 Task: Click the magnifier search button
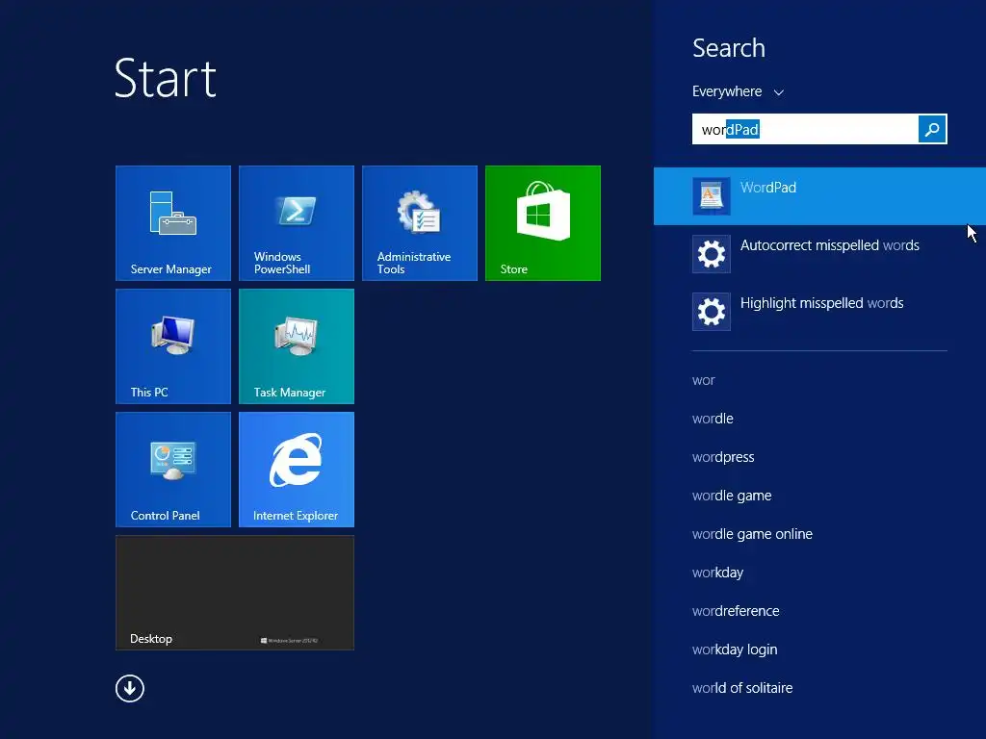pyautogui.click(x=932, y=129)
